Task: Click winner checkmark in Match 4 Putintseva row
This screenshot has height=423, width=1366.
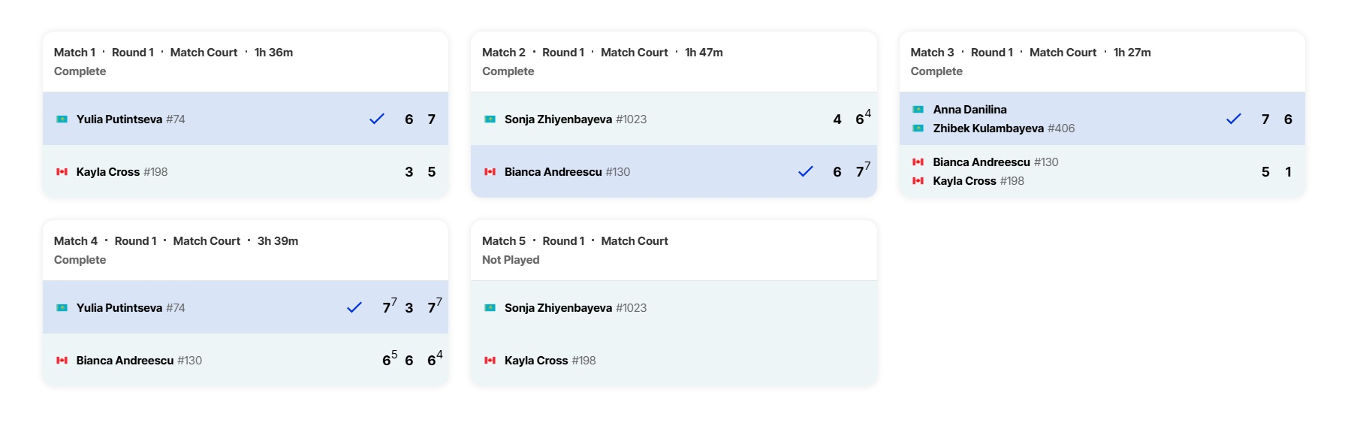Action: (354, 307)
